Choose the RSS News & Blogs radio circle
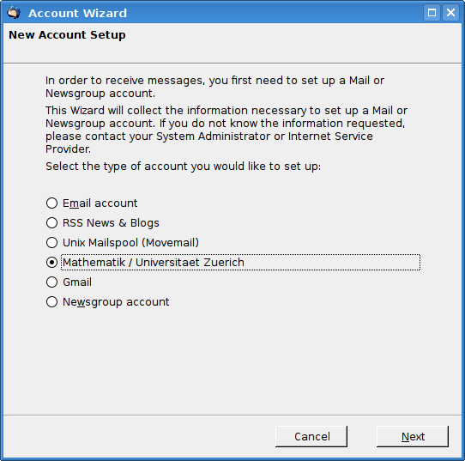 (x=51, y=223)
